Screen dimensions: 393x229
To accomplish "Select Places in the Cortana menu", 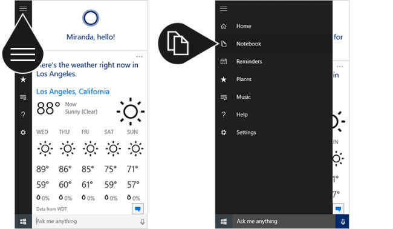I will (244, 79).
